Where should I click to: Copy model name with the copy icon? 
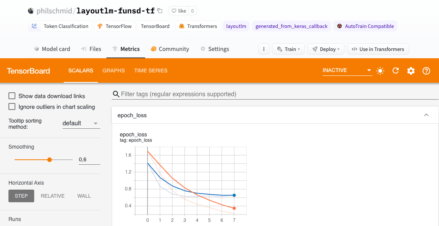[x=160, y=11]
